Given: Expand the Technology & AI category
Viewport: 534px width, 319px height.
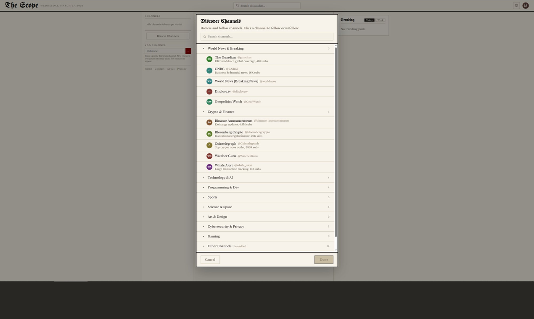Looking at the screenshot, I should 265,178.
